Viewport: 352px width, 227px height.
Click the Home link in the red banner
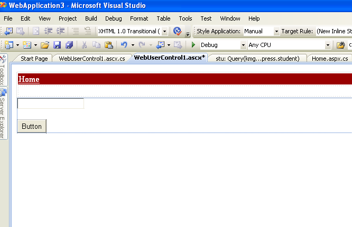pyautogui.click(x=29, y=79)
